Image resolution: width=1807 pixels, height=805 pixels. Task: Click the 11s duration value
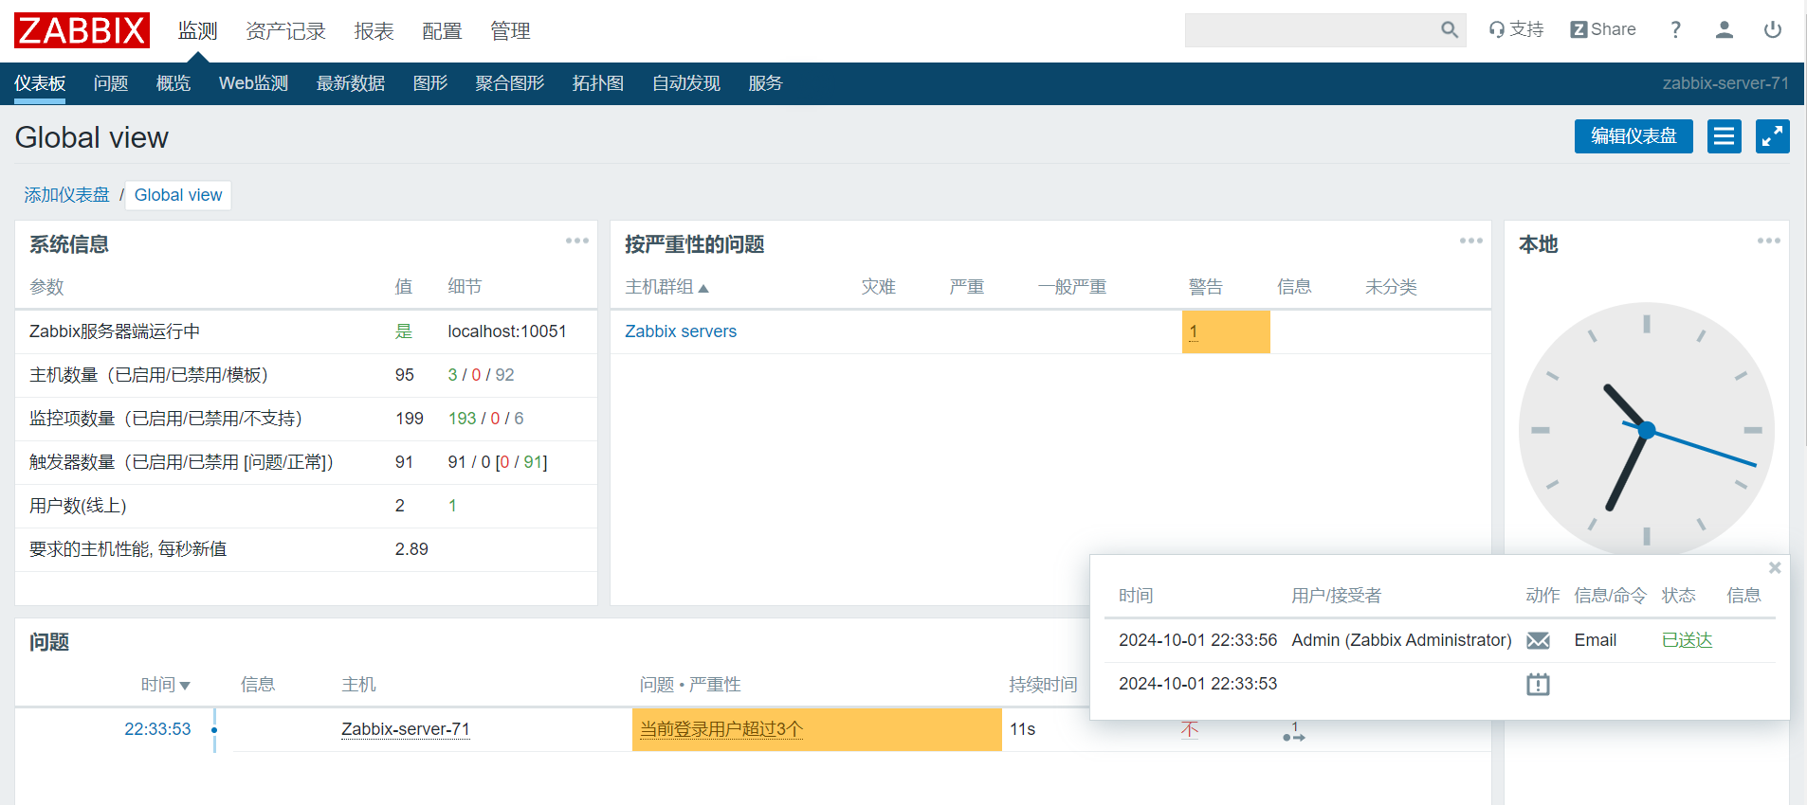[x=1022, y=729]
